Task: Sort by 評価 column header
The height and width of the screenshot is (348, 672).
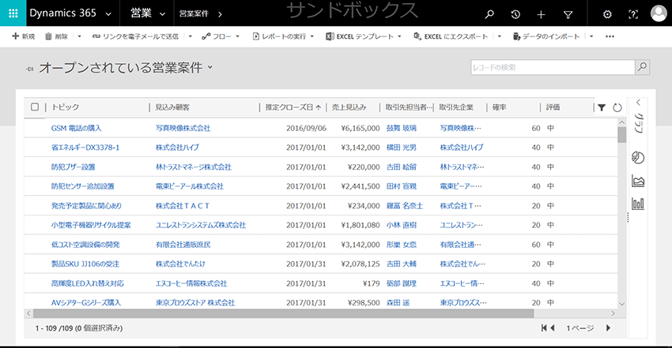Action: (553, 107)
